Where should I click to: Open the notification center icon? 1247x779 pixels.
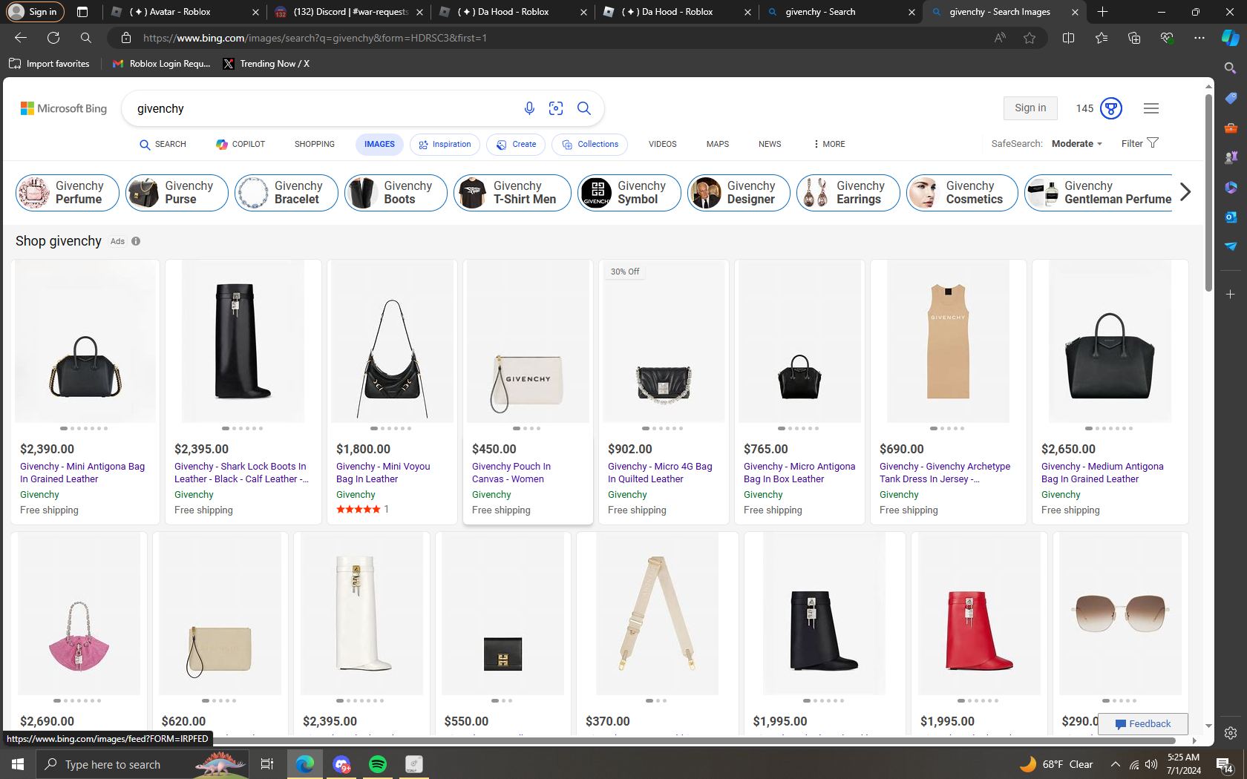tap(1225, 764)
